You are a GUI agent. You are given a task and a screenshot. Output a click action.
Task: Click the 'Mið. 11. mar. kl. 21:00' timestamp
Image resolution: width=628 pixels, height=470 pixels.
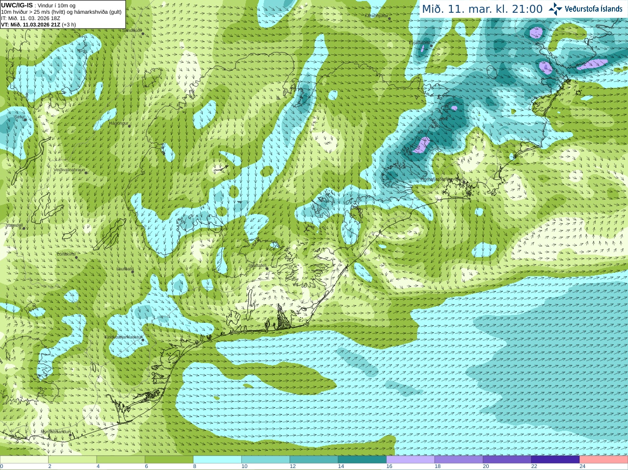tap(482, 9)
